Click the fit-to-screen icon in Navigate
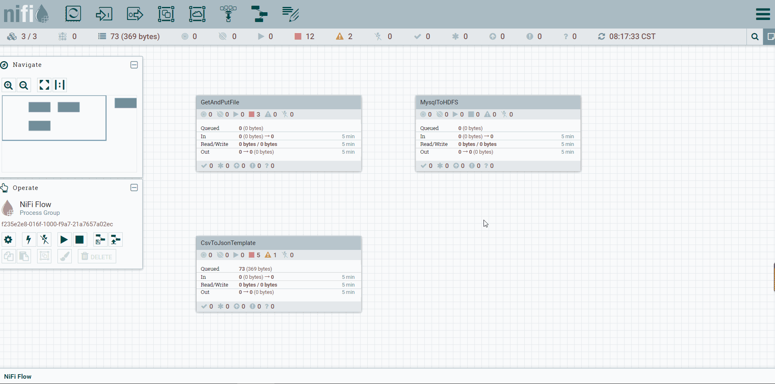Image resolution: width=775 pixels, height=384 pixels. 44,85
